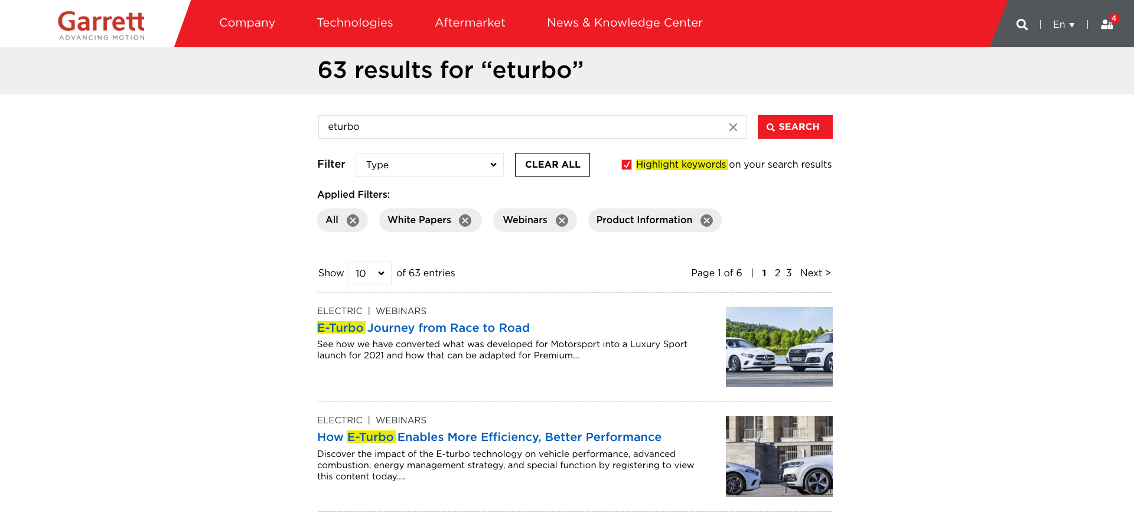Open the Show entries count dropdown
1134x516 pixels.
point(370,273)
